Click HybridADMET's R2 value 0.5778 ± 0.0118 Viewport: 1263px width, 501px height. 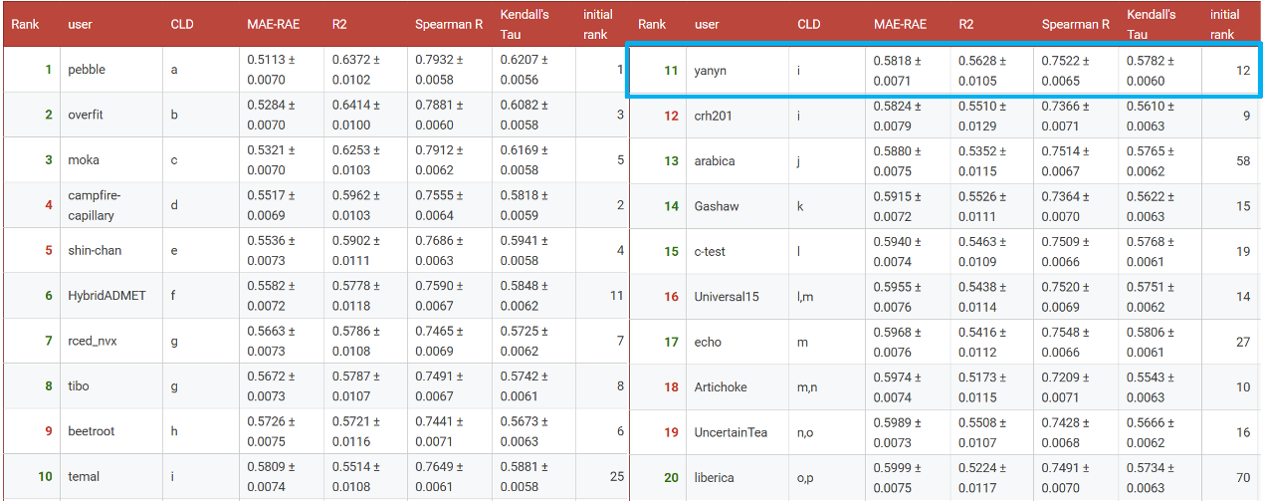tap(356, 296)
